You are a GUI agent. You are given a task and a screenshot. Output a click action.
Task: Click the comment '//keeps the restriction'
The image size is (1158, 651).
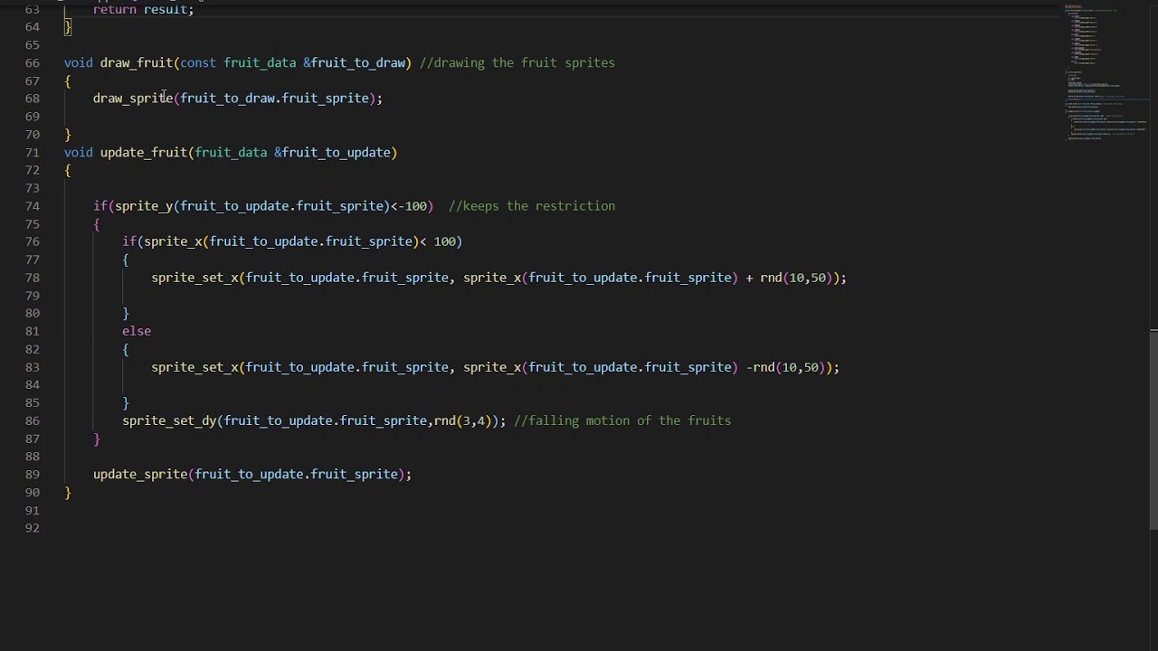click(532, 206)
